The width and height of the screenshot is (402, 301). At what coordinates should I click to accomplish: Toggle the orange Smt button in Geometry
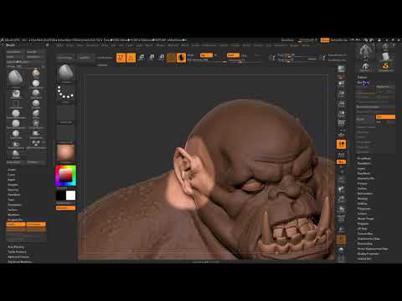pos(385,117)
